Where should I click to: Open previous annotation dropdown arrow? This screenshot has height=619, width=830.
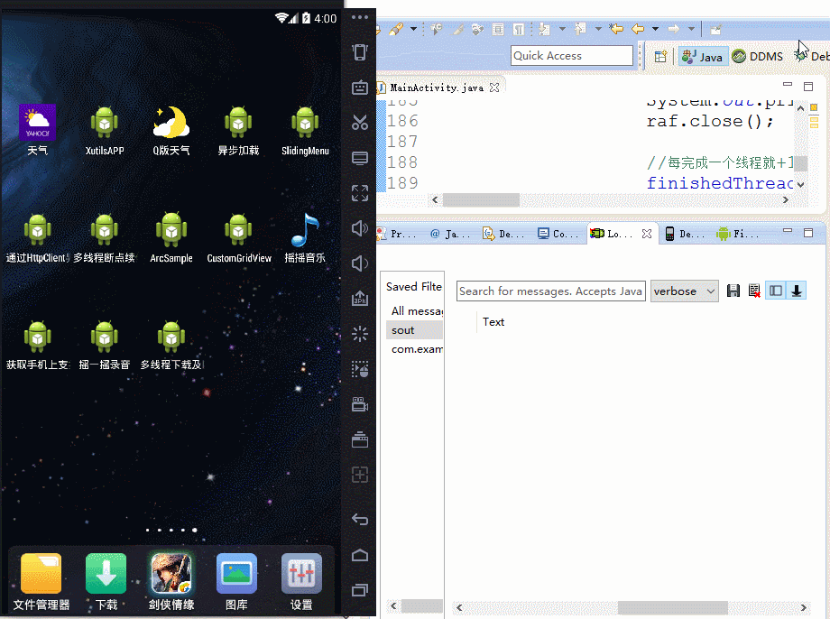pos(598,29)
